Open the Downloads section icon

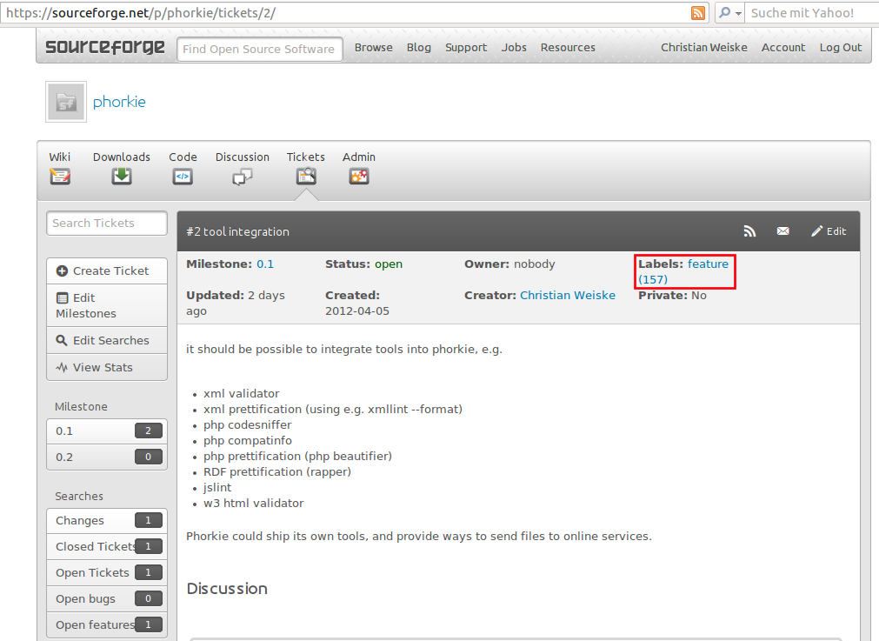point(122,176)
